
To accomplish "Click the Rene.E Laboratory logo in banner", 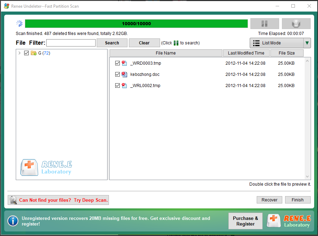I will click(x=289, y=221).
